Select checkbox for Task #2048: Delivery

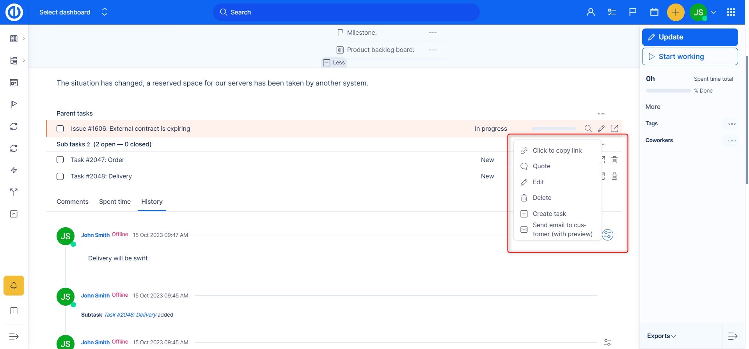60,176
